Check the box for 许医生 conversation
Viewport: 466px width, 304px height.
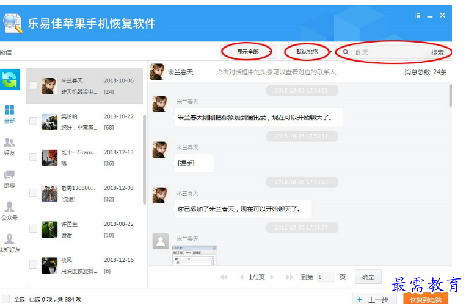click(x=33, y=228)
